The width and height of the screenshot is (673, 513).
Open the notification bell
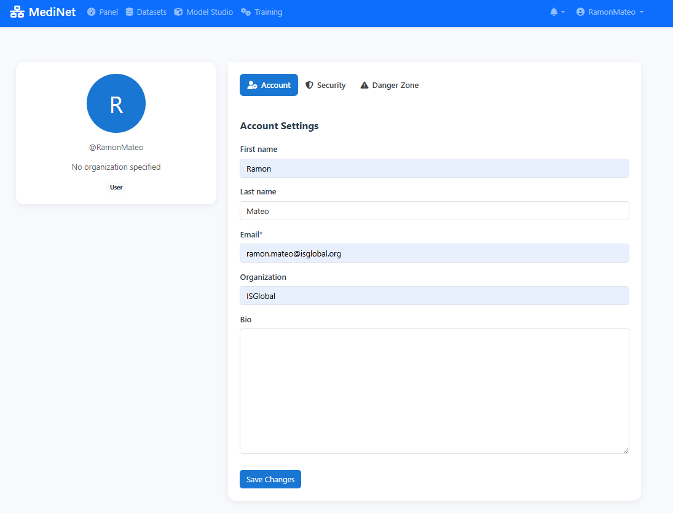554,12
